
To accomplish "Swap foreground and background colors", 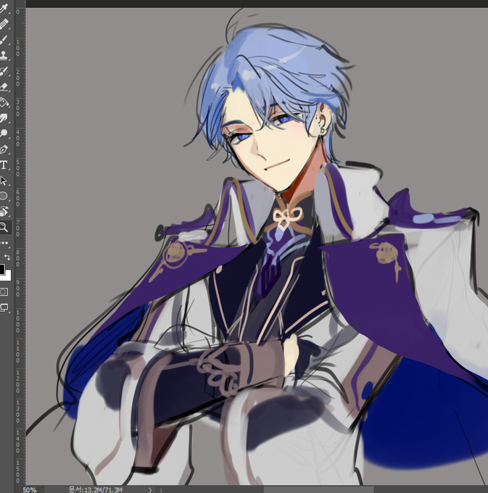I will click(7, 257).
